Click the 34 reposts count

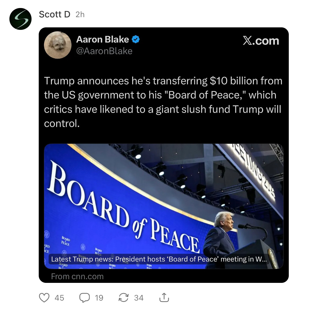[139, 298]
